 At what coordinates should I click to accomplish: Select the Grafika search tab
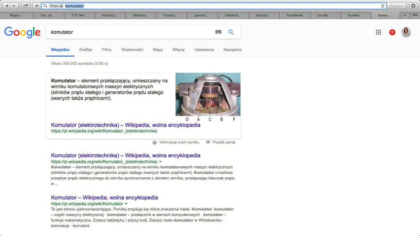tap(86, 50)
